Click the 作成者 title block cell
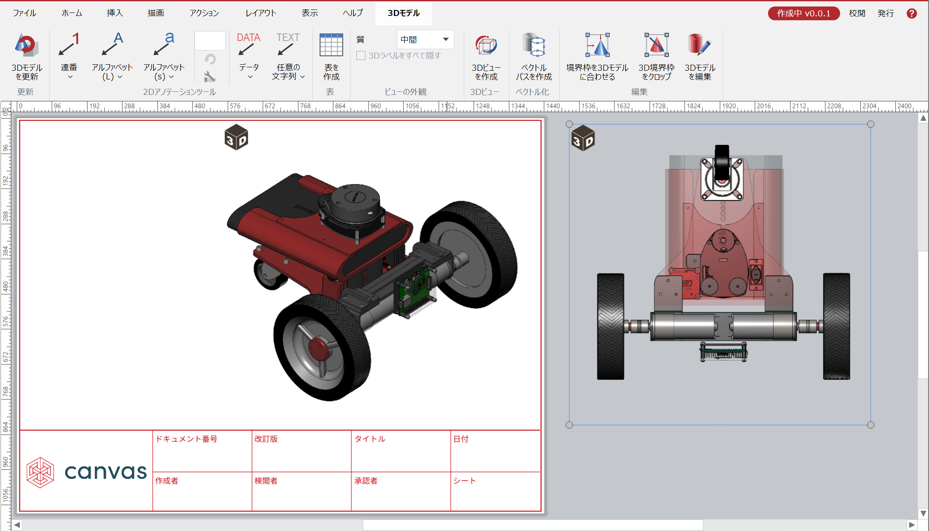 click(202, 491)
